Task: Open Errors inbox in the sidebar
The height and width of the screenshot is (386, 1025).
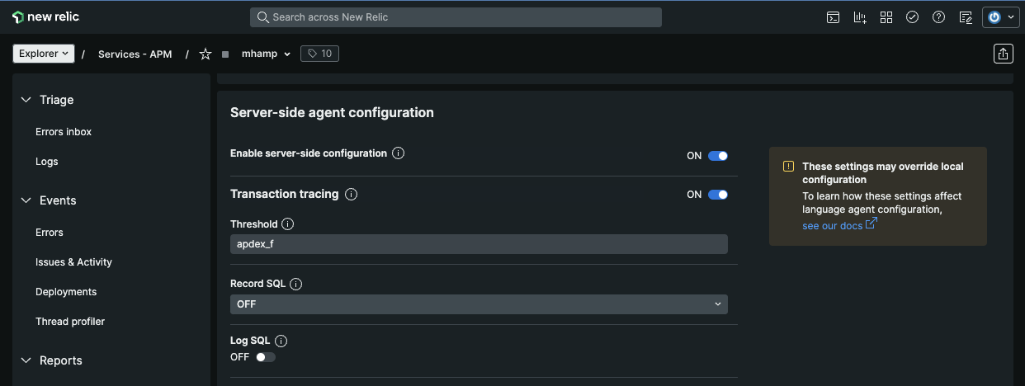Action: [x=64, y=132]
